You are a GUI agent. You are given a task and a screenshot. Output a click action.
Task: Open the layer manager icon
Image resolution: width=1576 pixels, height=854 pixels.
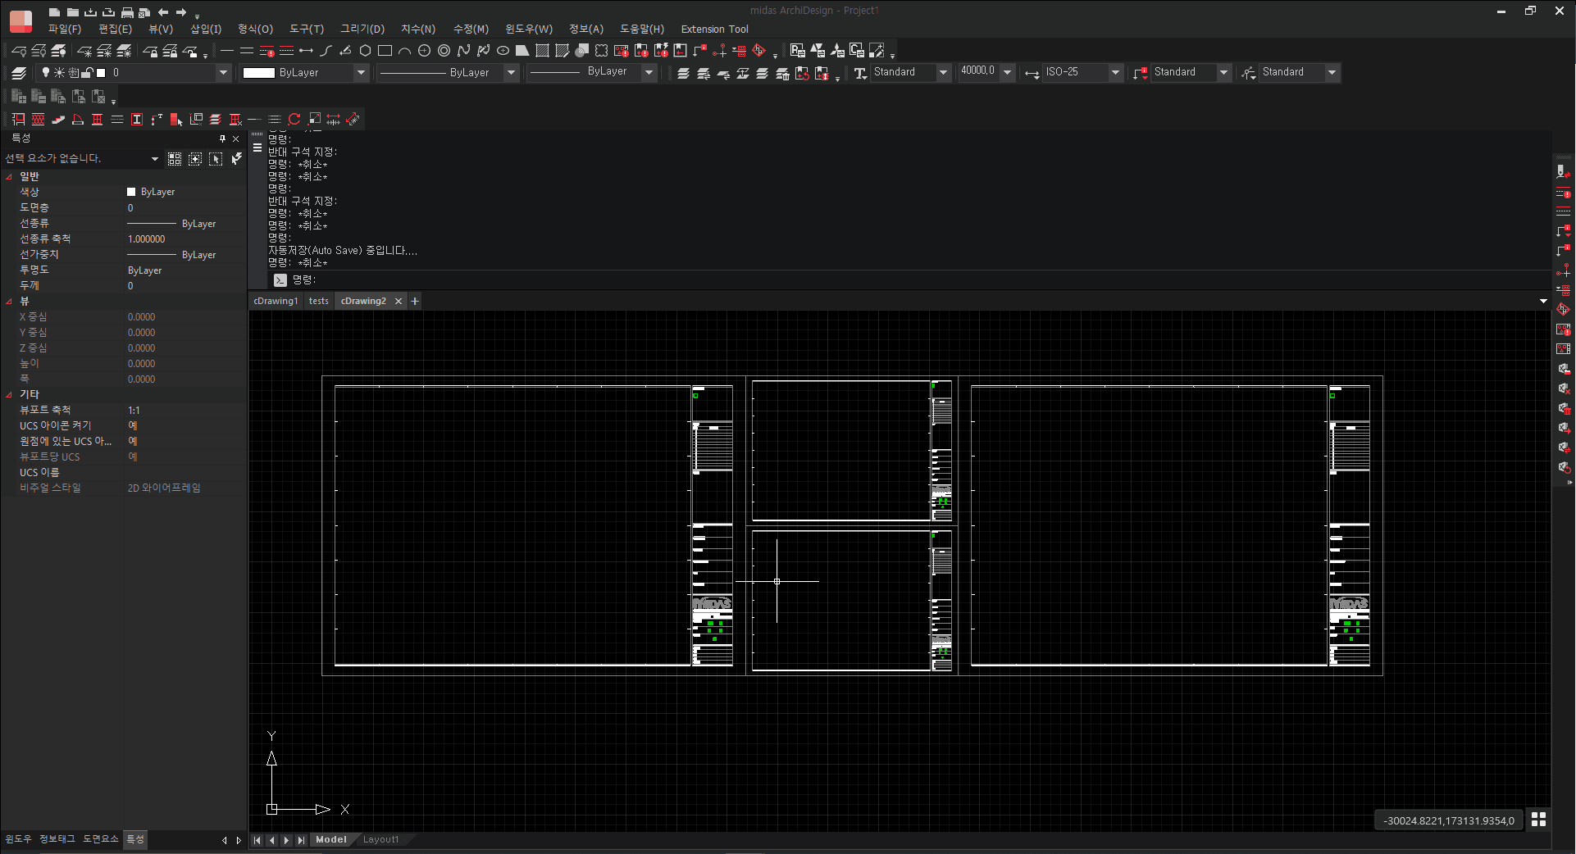pyautogui.click(x=19, y=73)
